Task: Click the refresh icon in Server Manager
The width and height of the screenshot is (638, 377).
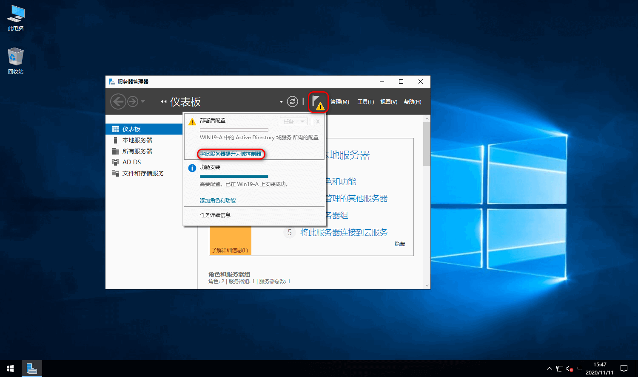Action: coord(292,101)
